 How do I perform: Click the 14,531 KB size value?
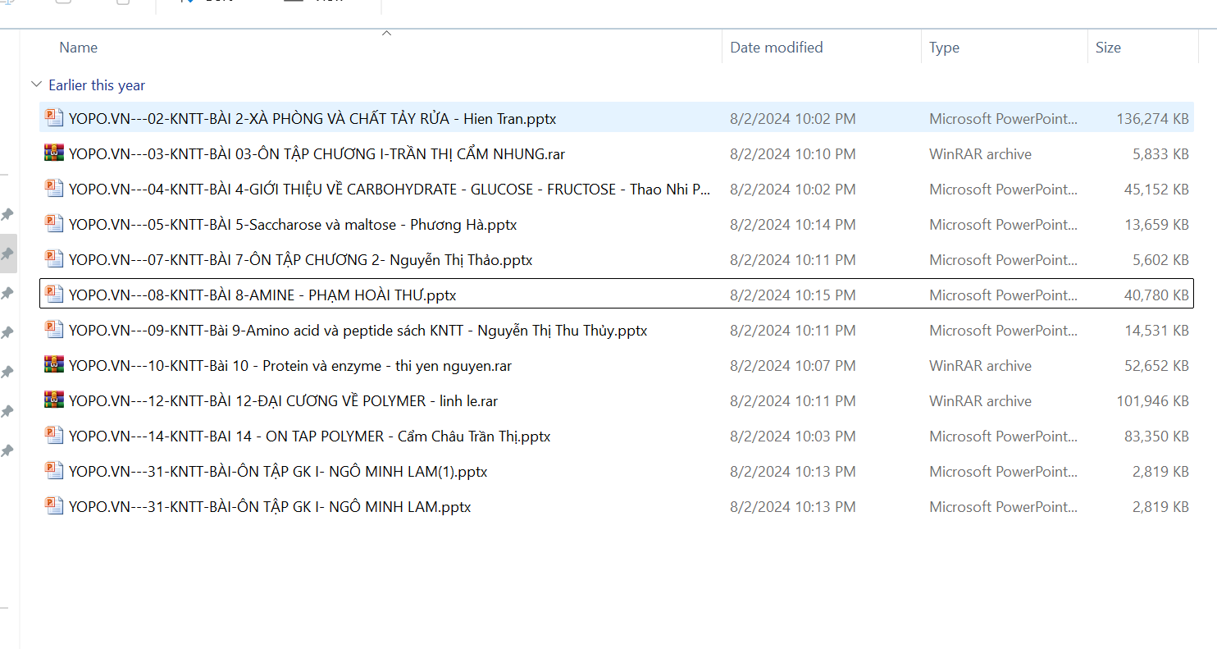pos(1156,331)
